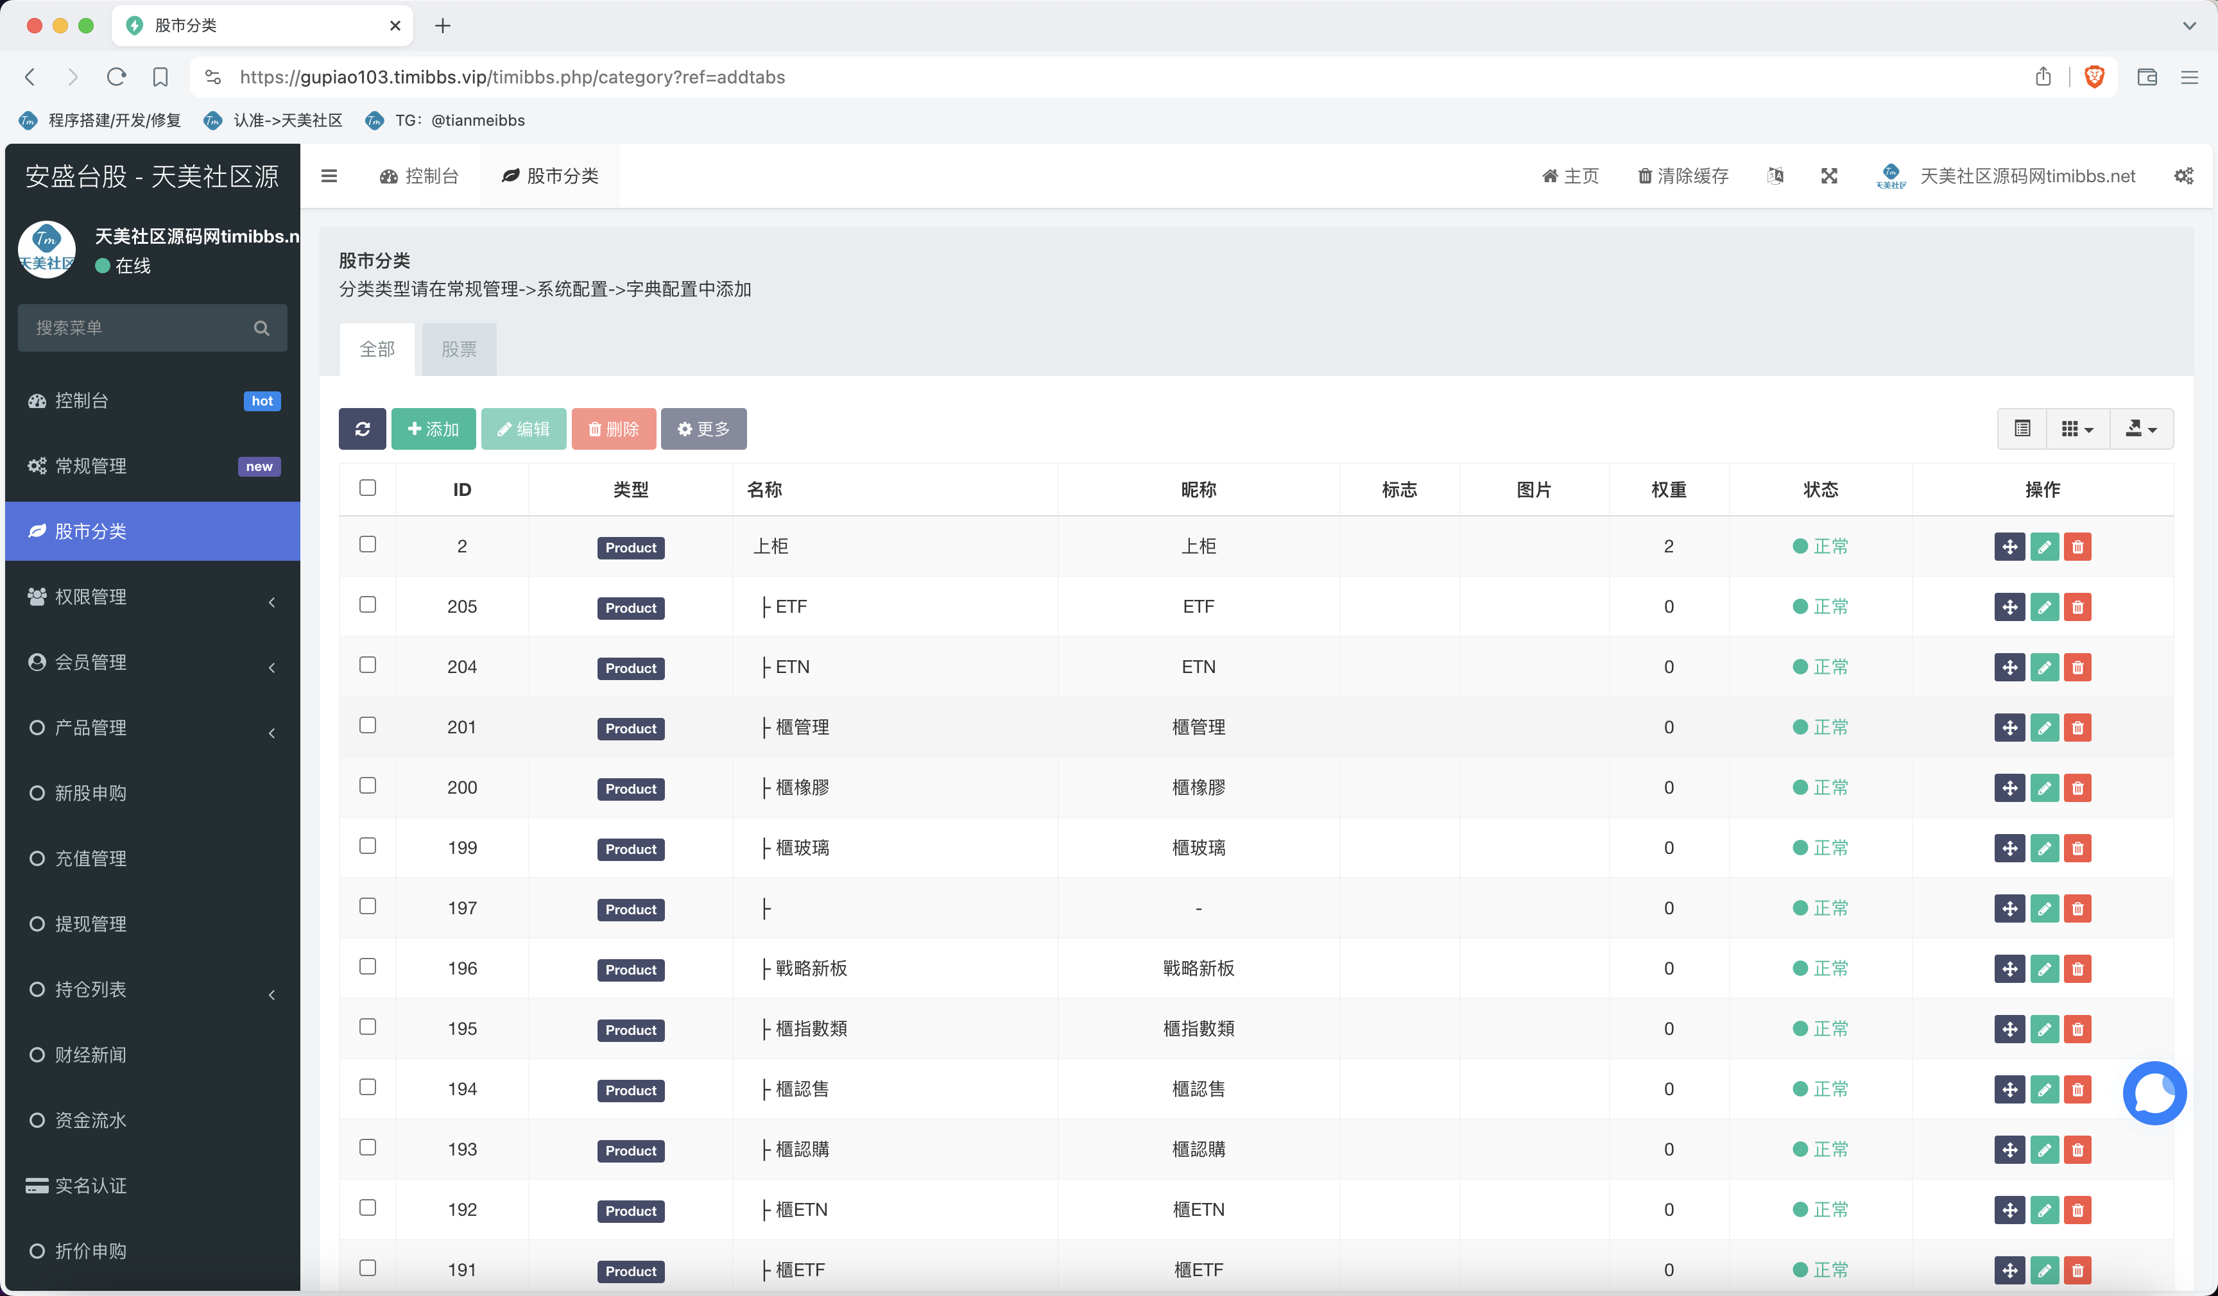Open the export dropdown button
The width and height of the screenshot is (2218, 1296).
pyautogui.click(x=2142, y=429)
